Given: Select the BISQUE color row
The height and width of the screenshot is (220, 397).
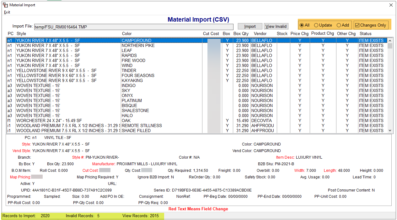Looking at the screenshot, I should [197, 105].
